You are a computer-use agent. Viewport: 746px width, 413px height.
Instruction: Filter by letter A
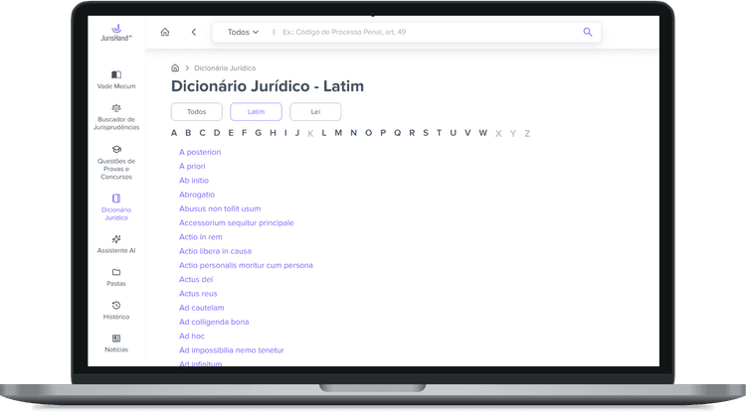click(x=174, y=133)
